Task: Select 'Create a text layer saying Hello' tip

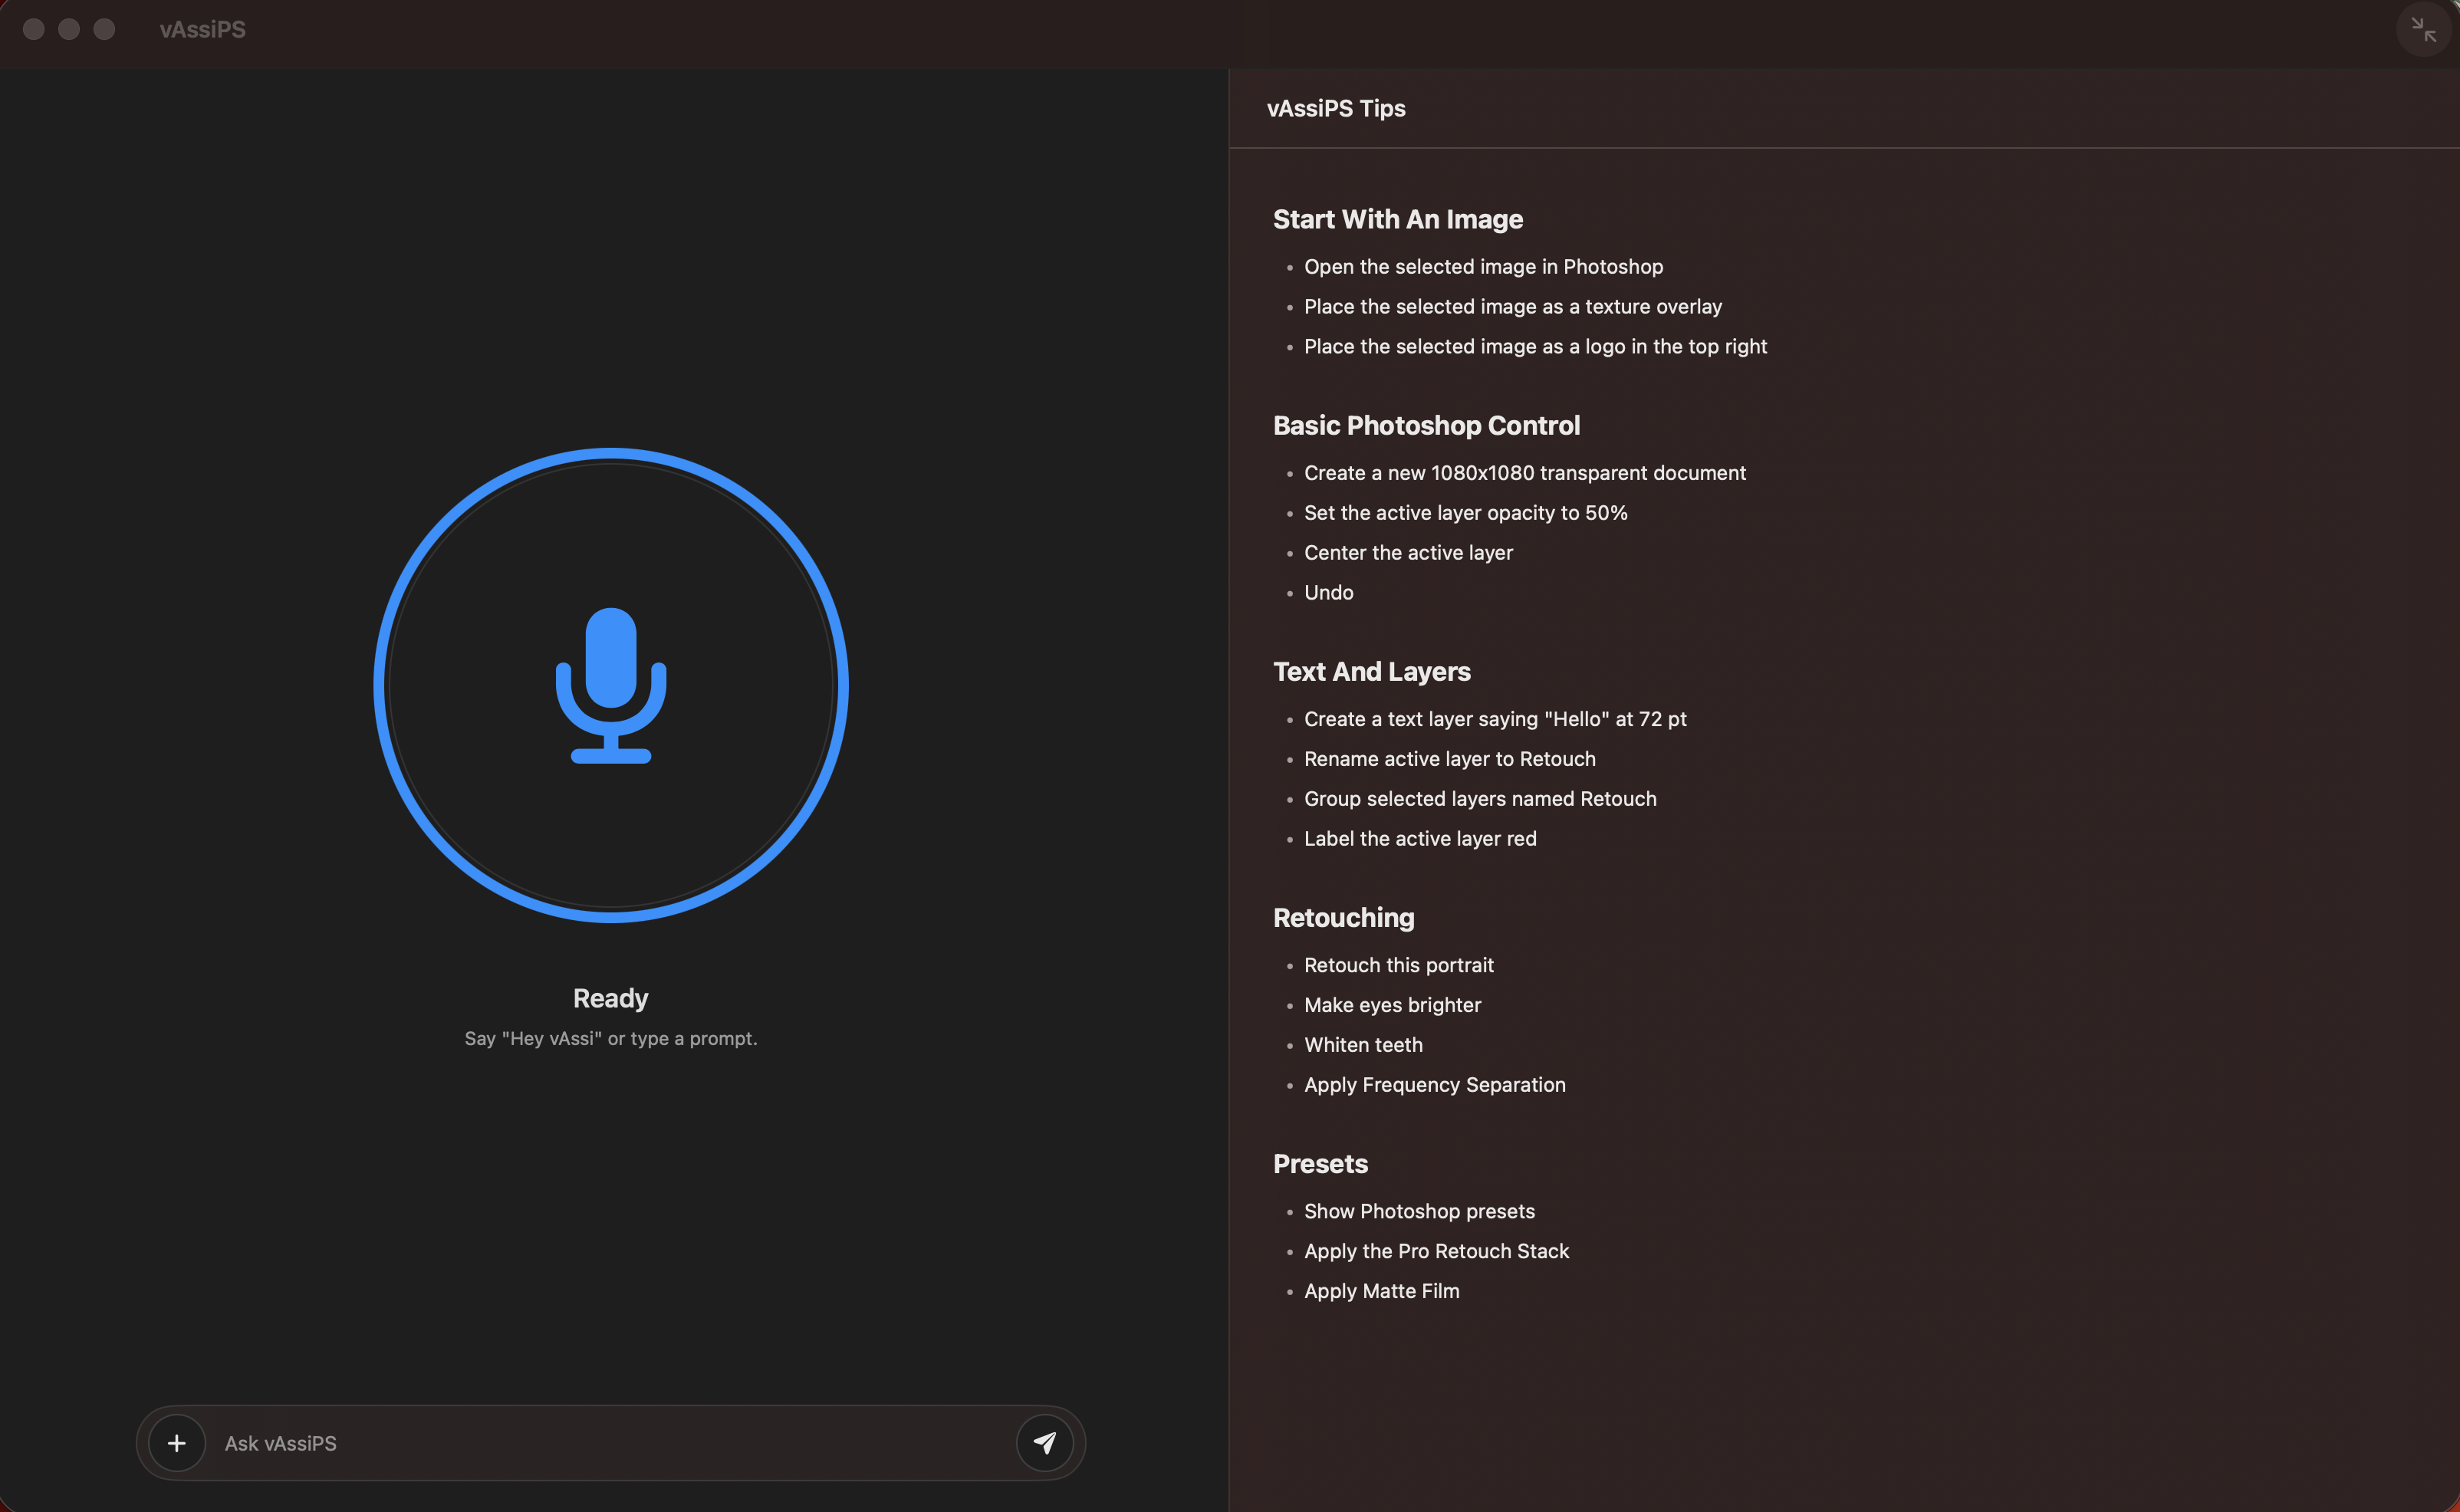Action: click(x=1495, y=719)
